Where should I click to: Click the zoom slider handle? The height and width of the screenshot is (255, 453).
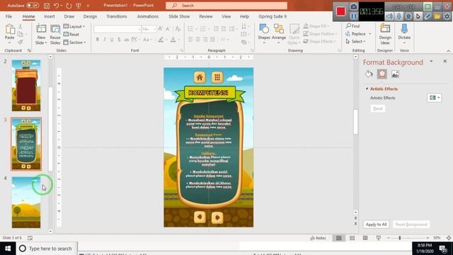(x=400, y=238)
